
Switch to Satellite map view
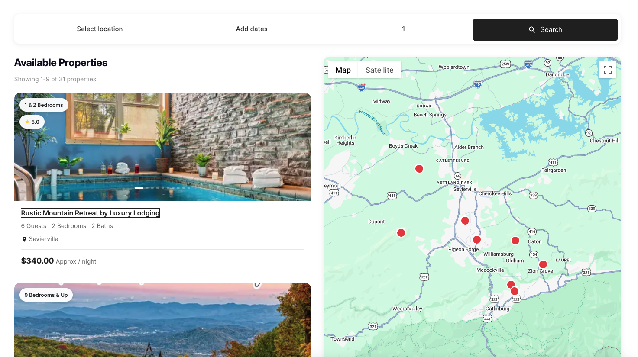pyautogui.click(x=379, y=70)
